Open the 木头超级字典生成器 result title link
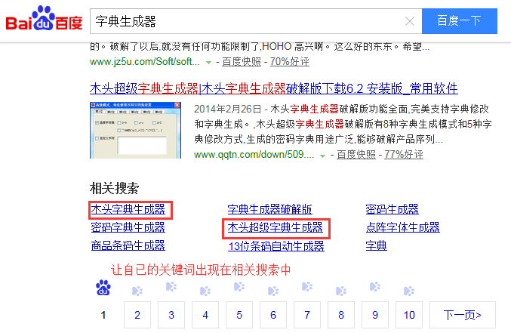Viewport: 511px width, 333px height. (273, 88)
